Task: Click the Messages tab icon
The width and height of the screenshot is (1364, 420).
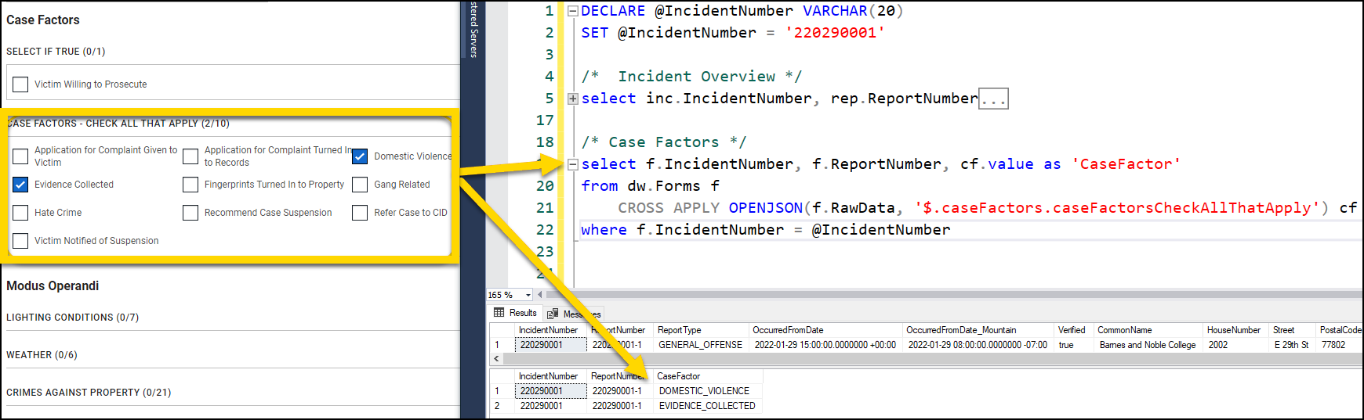Action: (x=553, y=314)
